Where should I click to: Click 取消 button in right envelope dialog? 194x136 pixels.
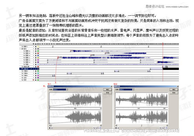pyautogui.click(x=174, y=93)
